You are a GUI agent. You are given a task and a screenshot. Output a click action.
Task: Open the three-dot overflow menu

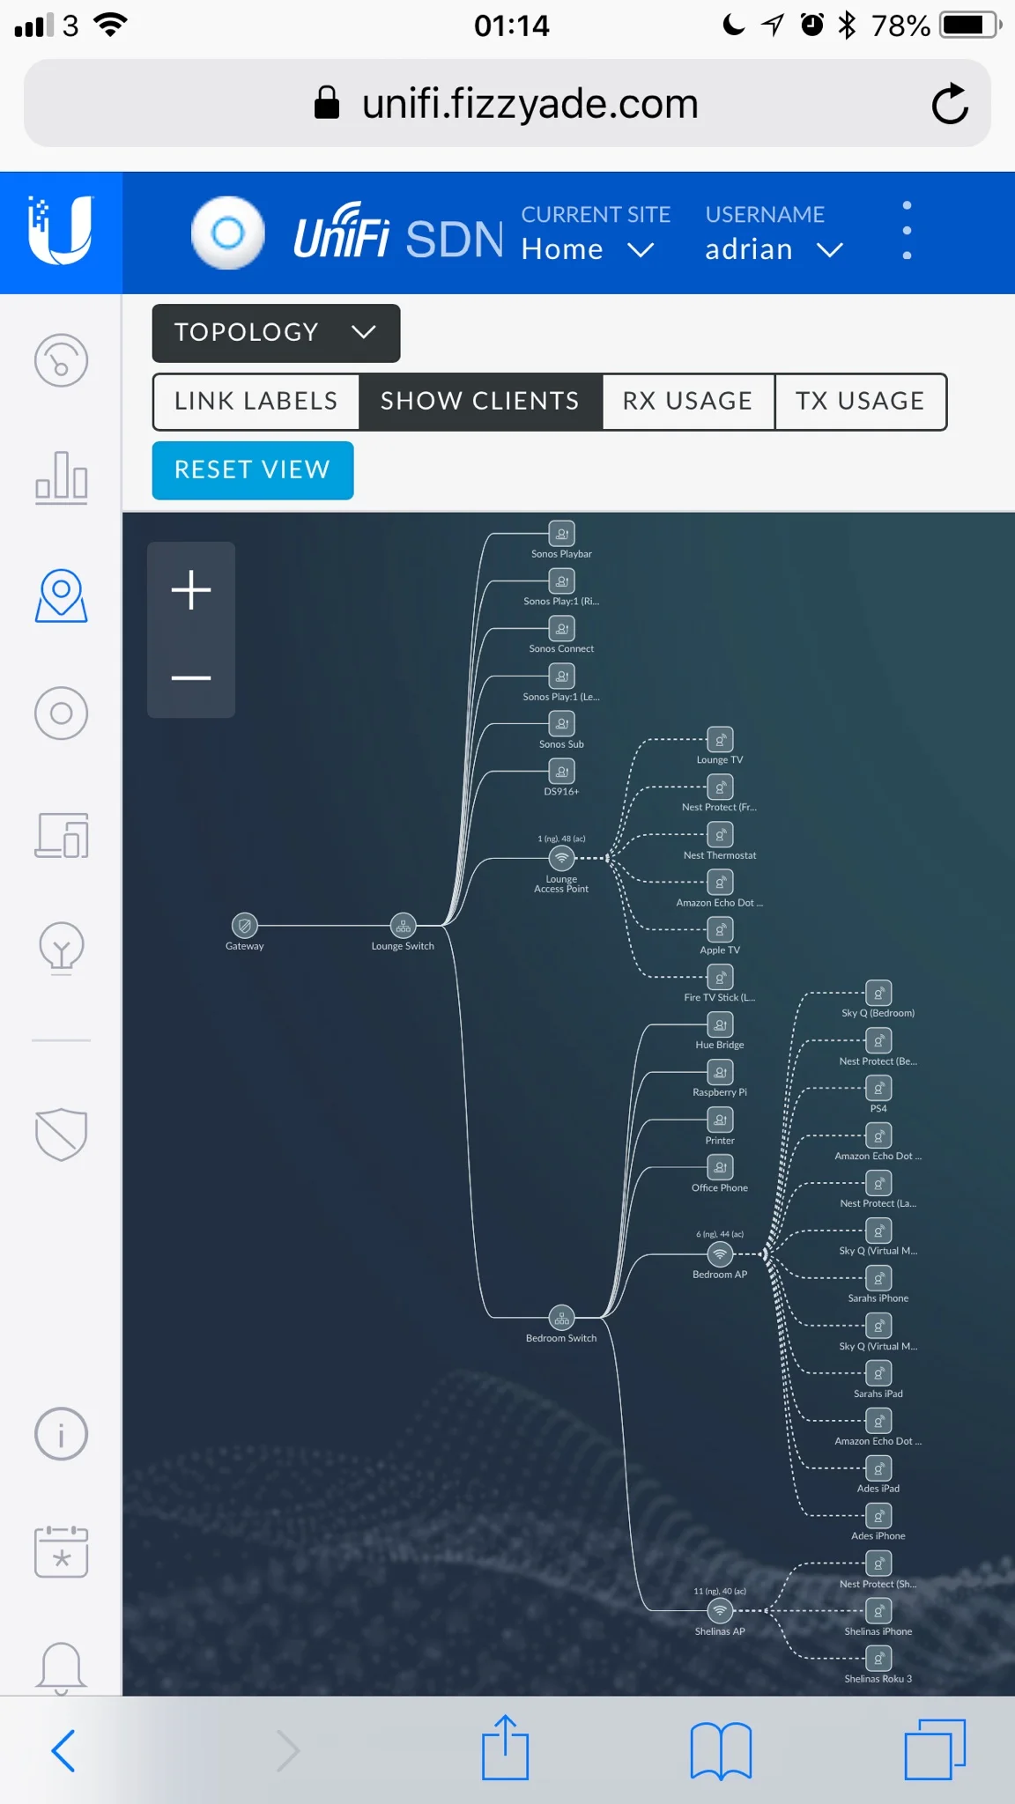click(907, 231)
